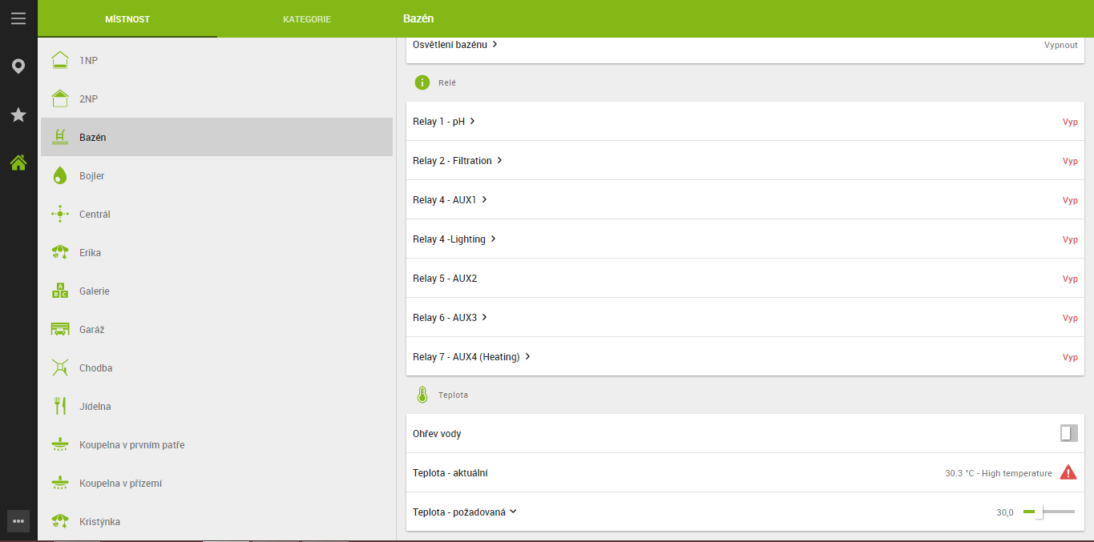Click the requested temperature slider handle
This screenshot has width=1094, height=542.
[1039, 512]
